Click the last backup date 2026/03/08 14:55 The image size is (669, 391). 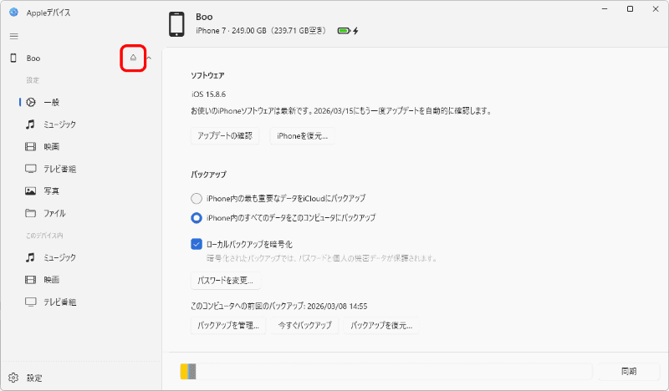tap(337, 306)
